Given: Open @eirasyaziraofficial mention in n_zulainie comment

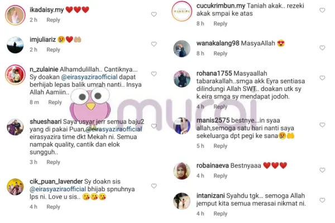Looking at the screenshot, I should [x=89, y=77].
